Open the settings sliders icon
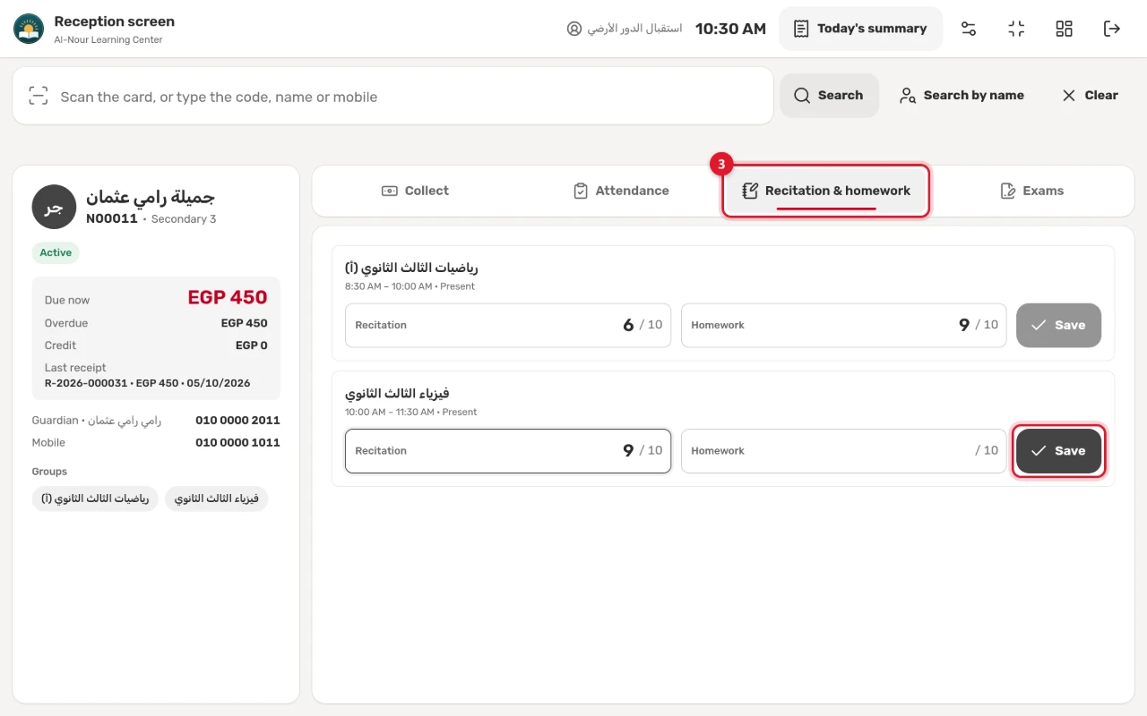This screenshot has height=716, width=1147. (969, 29)
